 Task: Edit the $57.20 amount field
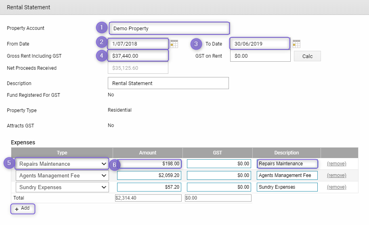tap(149, 187)
